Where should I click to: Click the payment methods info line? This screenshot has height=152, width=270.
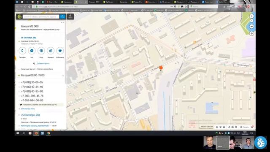click(x=37, y=69)
